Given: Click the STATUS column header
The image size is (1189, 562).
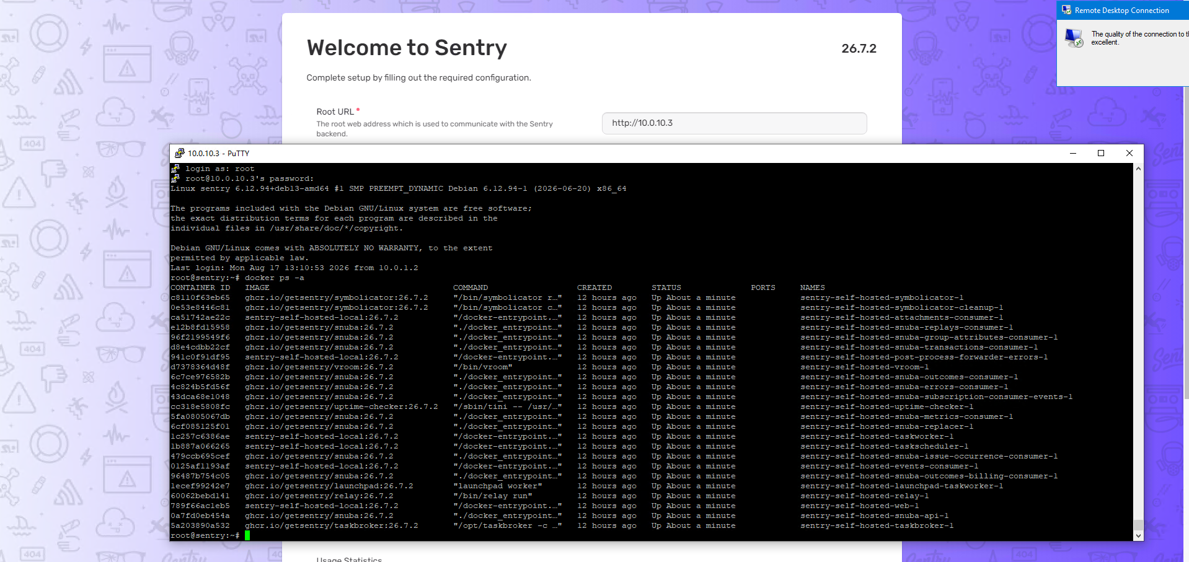Looking at the screenshot, I should [666, 288].
